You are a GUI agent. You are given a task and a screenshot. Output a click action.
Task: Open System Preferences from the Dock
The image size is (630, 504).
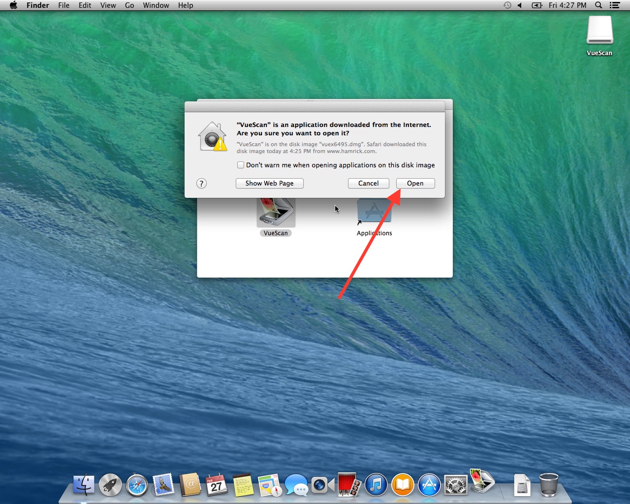click(456, 485)
